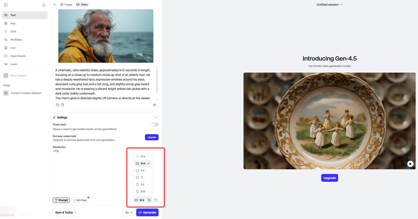This screenshot has width=418, height=219.
Task: Click the Generate button
Action: pyautogui.click(x=148, y=212)
